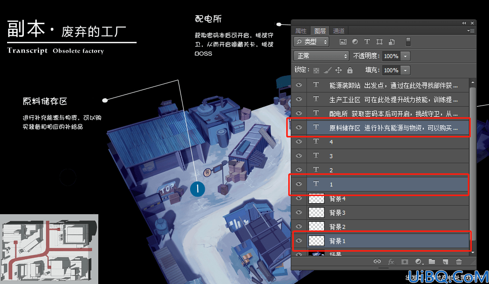Screen dimensions: 489x284
Task: Open the 类型 filter kind dropdown
Action: 311,41
